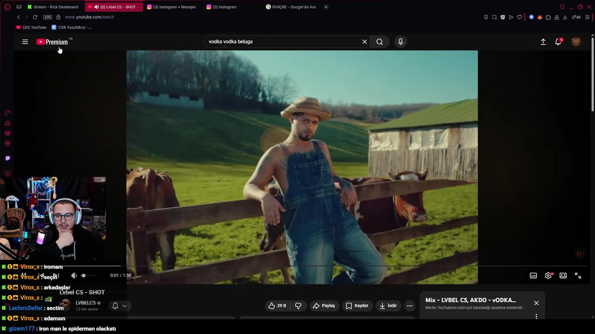Save video with Kaydet button
595x334 pixels.
tap(357, 306)
